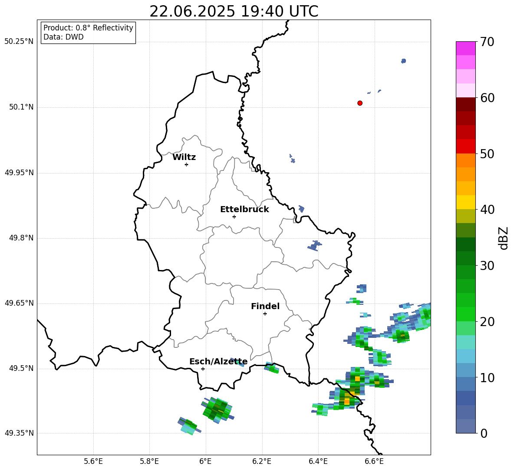Click the 0 value on colorbar
The width and height of the screenshot is (514, 470).
pyautogui.click(x=484, y=433)
